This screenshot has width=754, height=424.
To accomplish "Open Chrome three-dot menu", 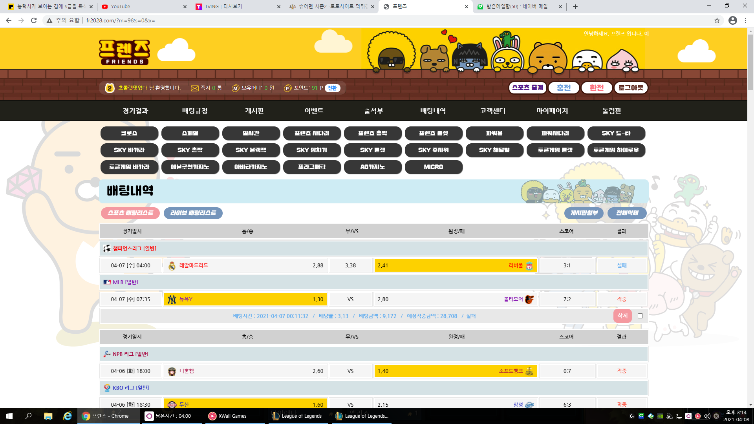I will (x=745, y=20).
